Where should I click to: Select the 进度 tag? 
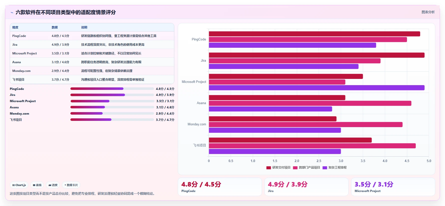pyautogui.click(x=53, y=185)
